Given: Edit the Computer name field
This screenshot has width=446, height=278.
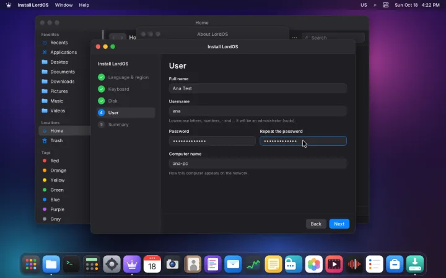Looking at the screenshot, I should coord(258,163).
